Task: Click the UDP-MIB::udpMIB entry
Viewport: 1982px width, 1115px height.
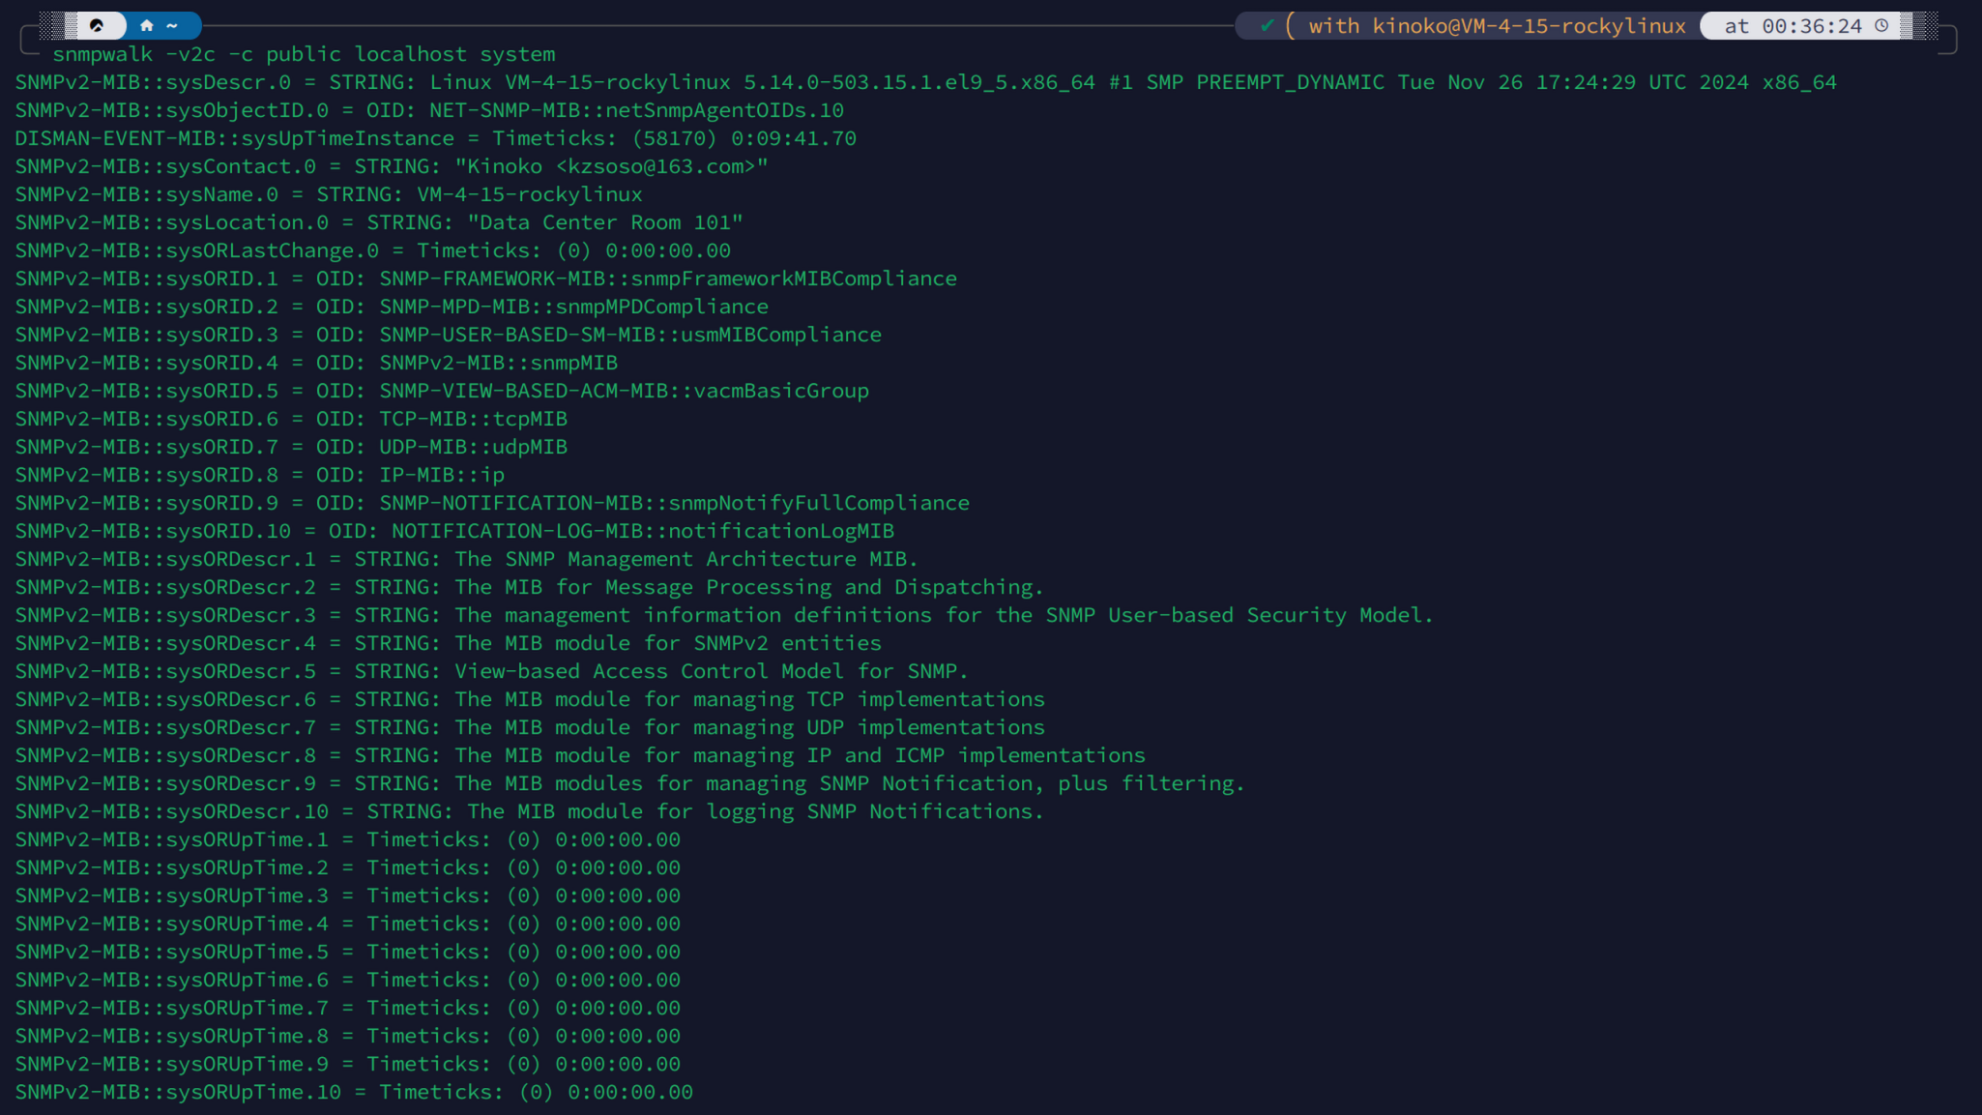Action: coord(473,447)
